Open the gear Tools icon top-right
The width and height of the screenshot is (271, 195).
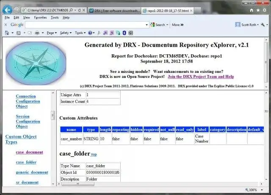pos(265,10)
